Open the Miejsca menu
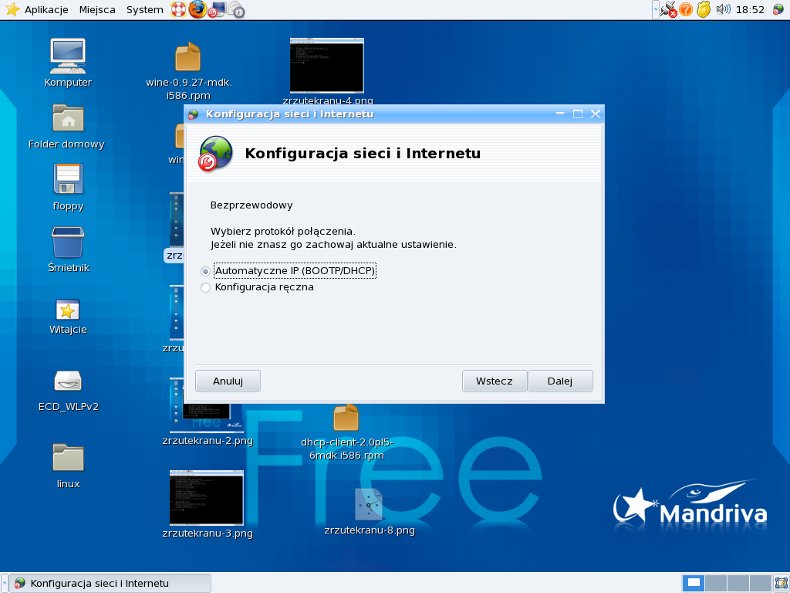The image size is (790, 593). (x=97, y=10)
